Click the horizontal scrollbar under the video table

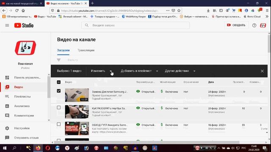click(147, 142)
